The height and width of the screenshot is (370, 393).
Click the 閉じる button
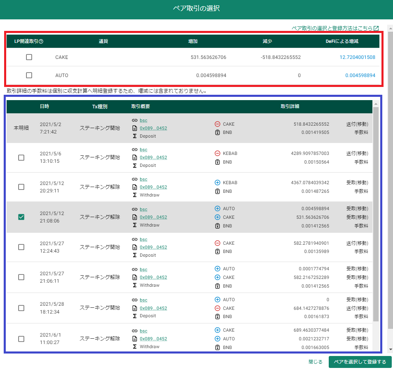(315, 362)
